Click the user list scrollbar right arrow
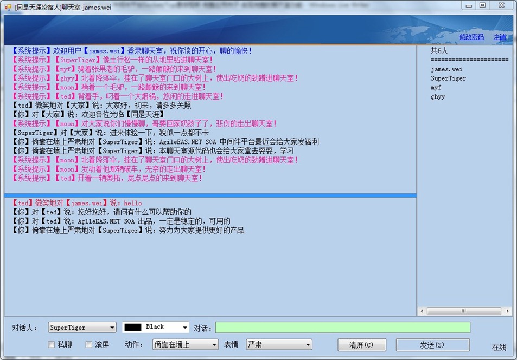The width and height of the screenshot is (517, 360). click(507, 311)
